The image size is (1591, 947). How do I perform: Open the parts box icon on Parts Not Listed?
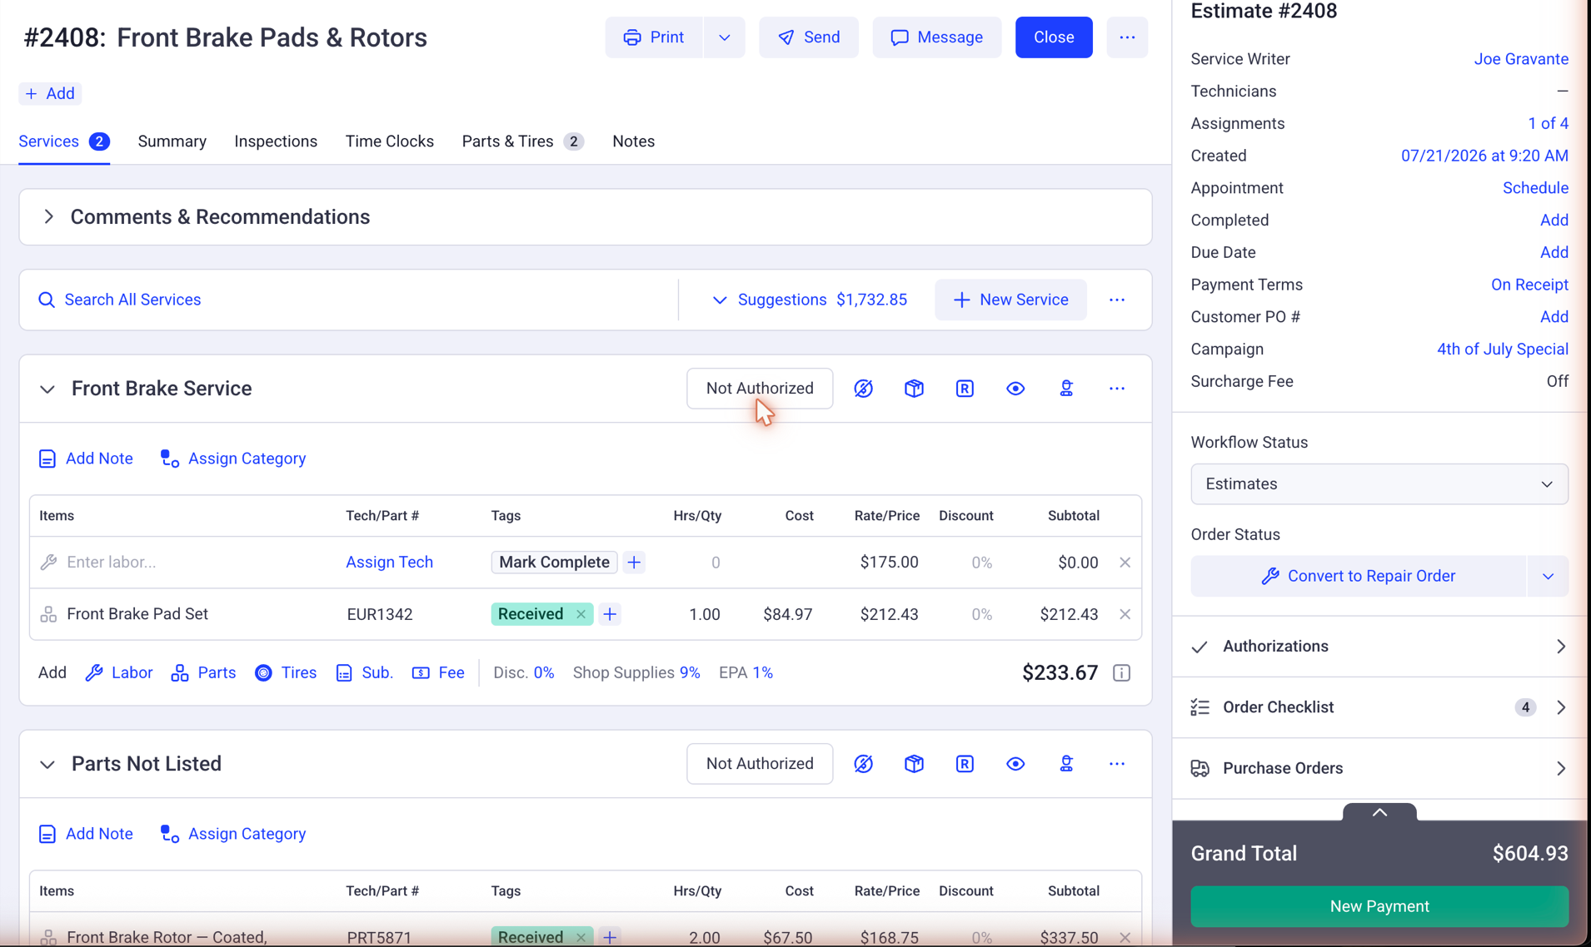[914, 764]
